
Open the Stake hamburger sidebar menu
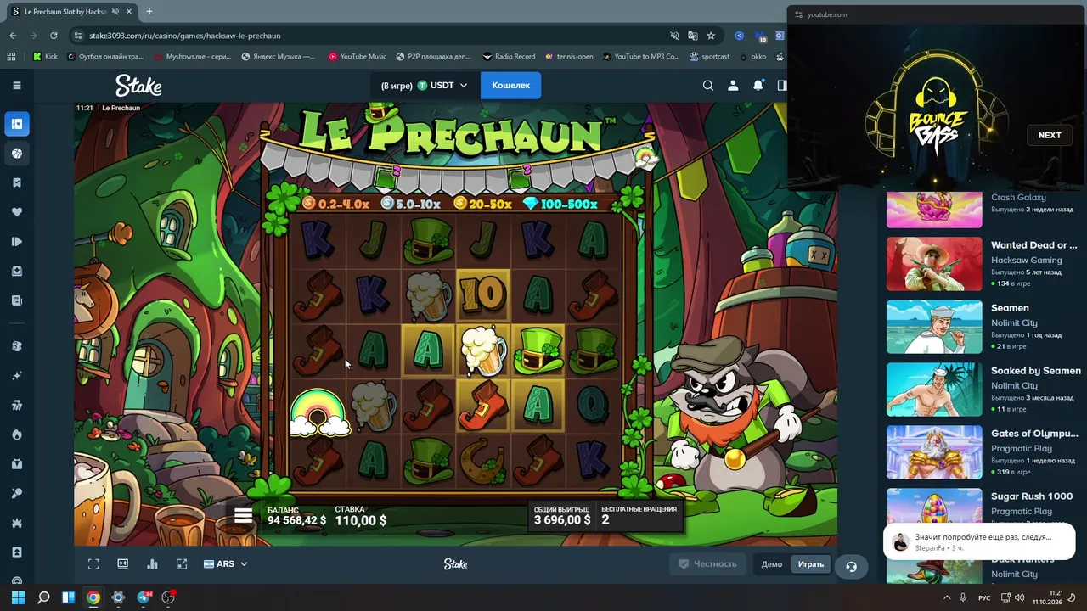point(16,86)
